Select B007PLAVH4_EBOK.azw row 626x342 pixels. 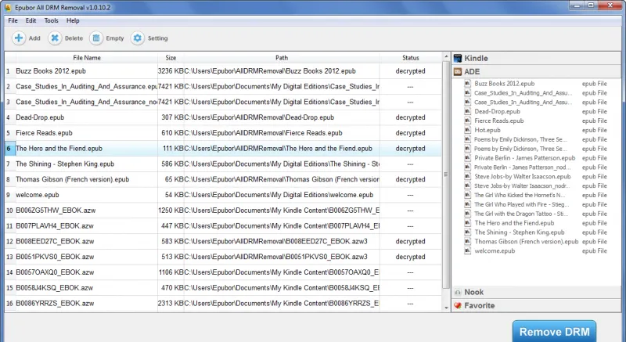[x=223, y=226]
